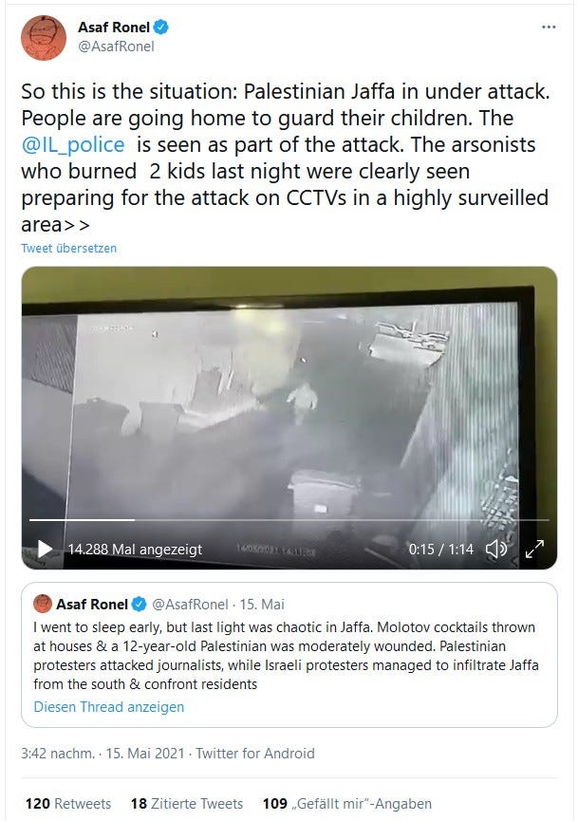Seek along the video progress bar

click(x=289, y=520)
